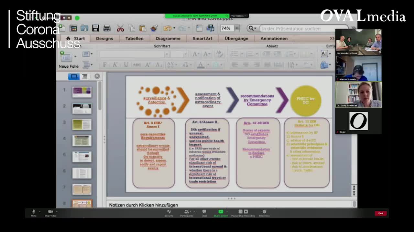Click the Redo arrow icon
This screenshot has width=414, height=232.
click(x=182, y=28)
